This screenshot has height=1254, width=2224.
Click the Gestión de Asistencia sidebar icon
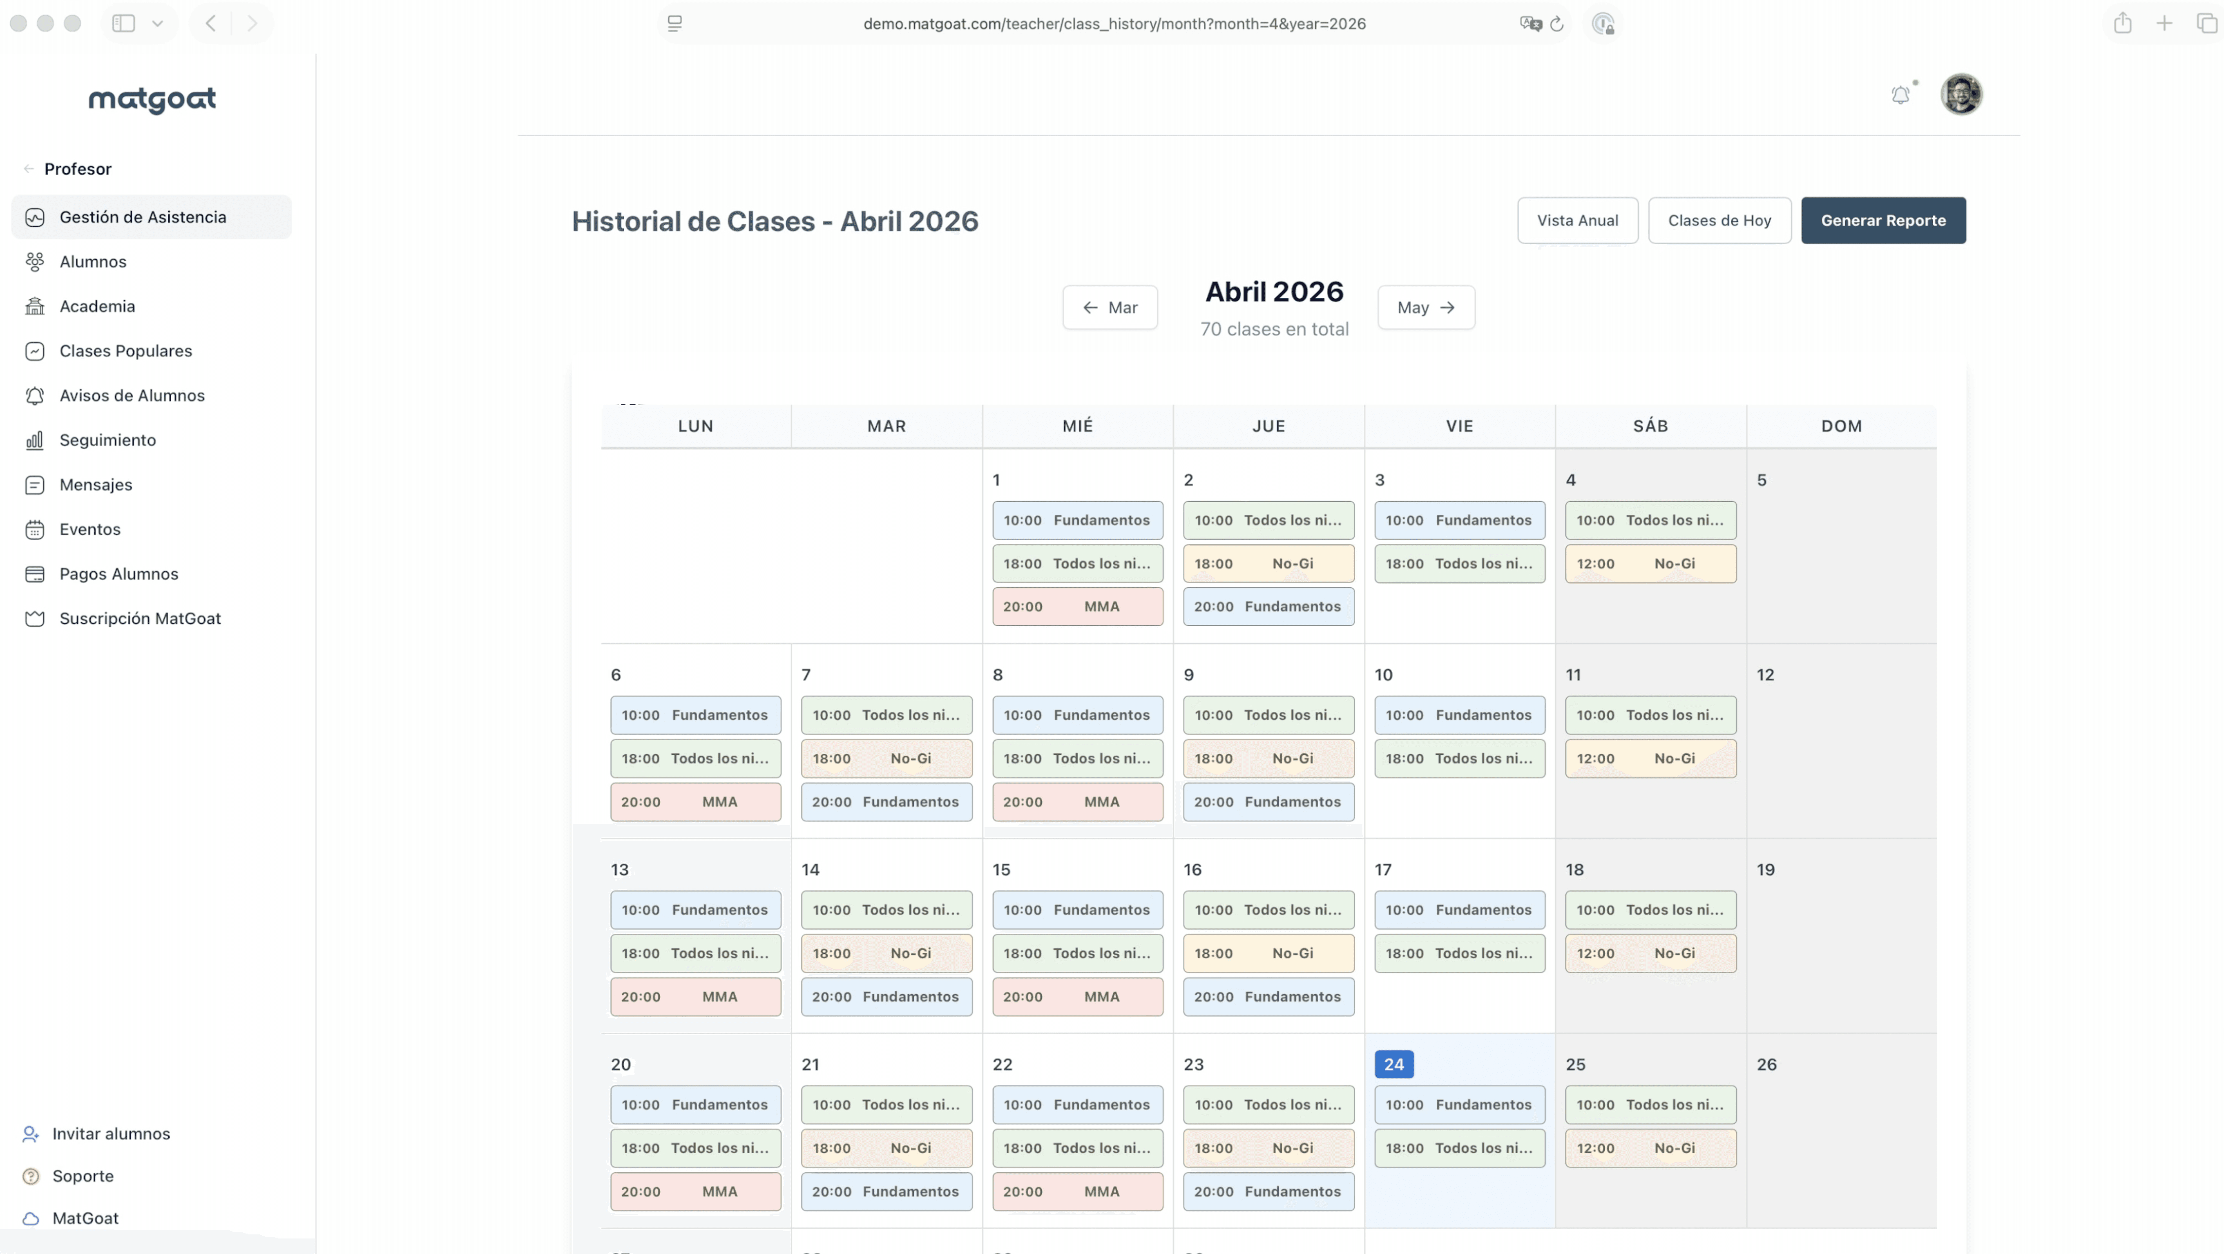point(35,217)
